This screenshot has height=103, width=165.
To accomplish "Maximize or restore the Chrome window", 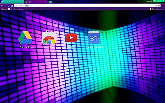I will [158, 1].
